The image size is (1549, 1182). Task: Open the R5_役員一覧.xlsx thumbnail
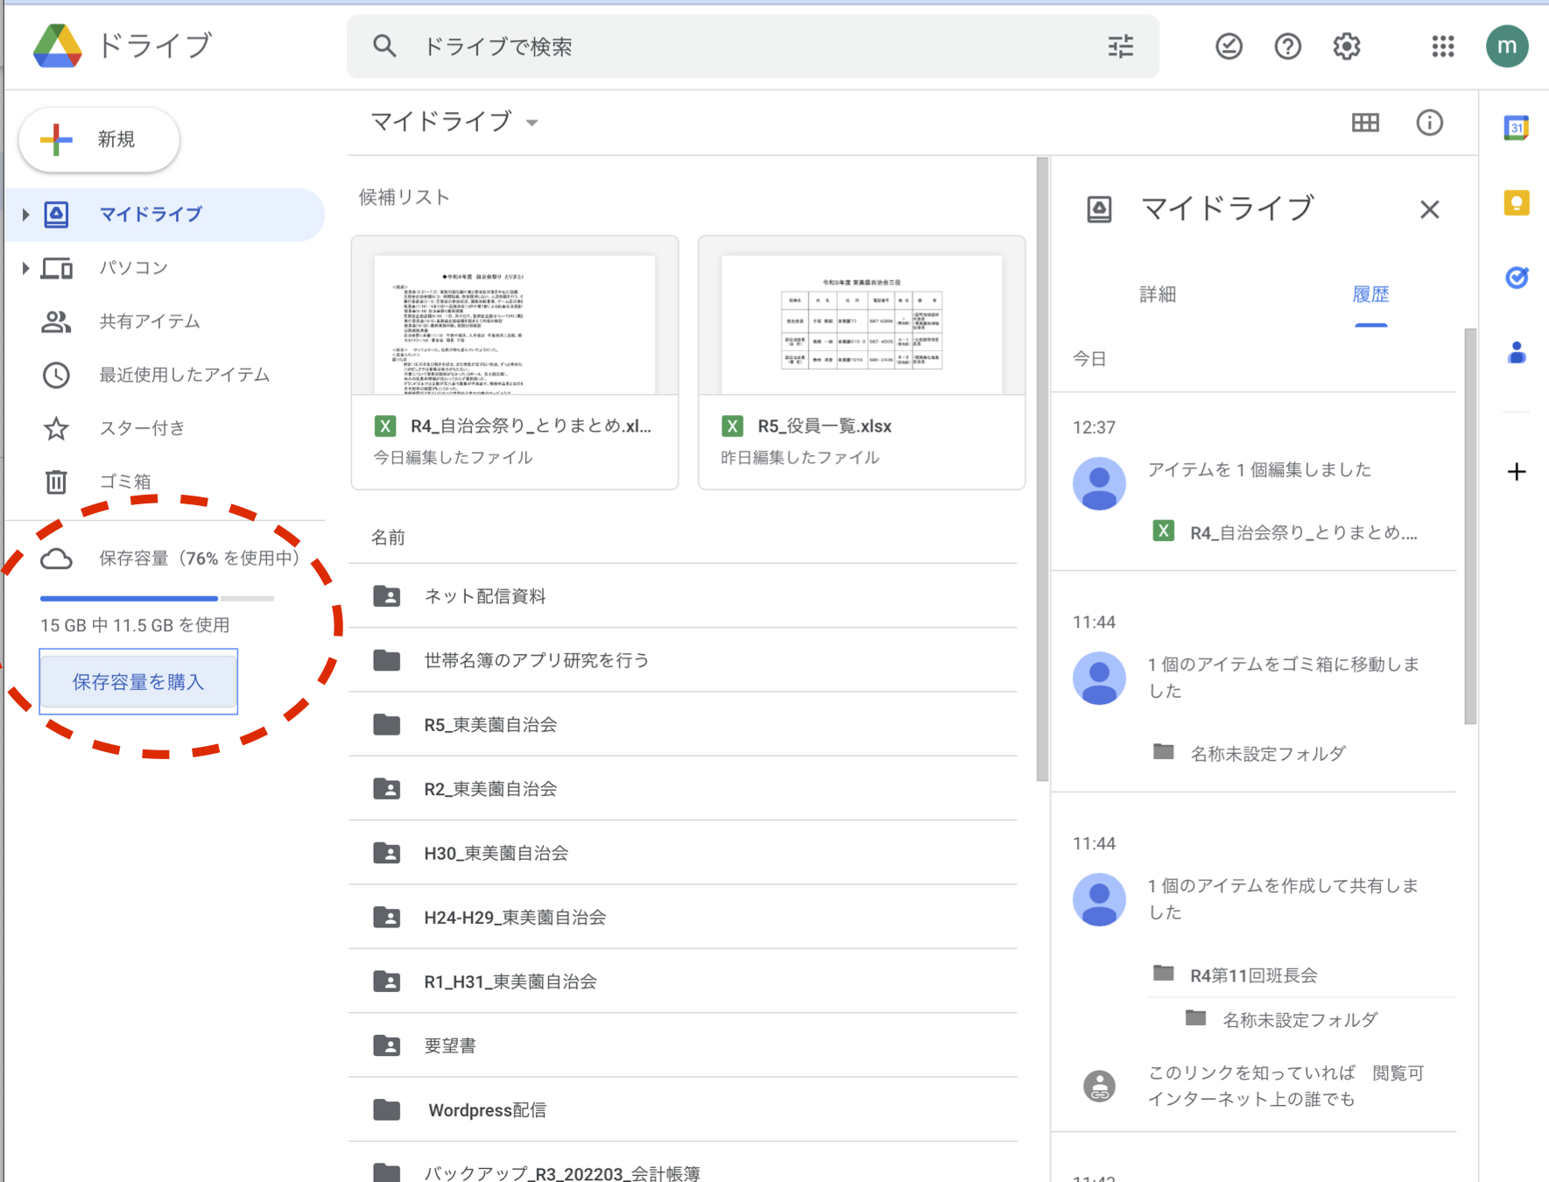coord(861,324)
